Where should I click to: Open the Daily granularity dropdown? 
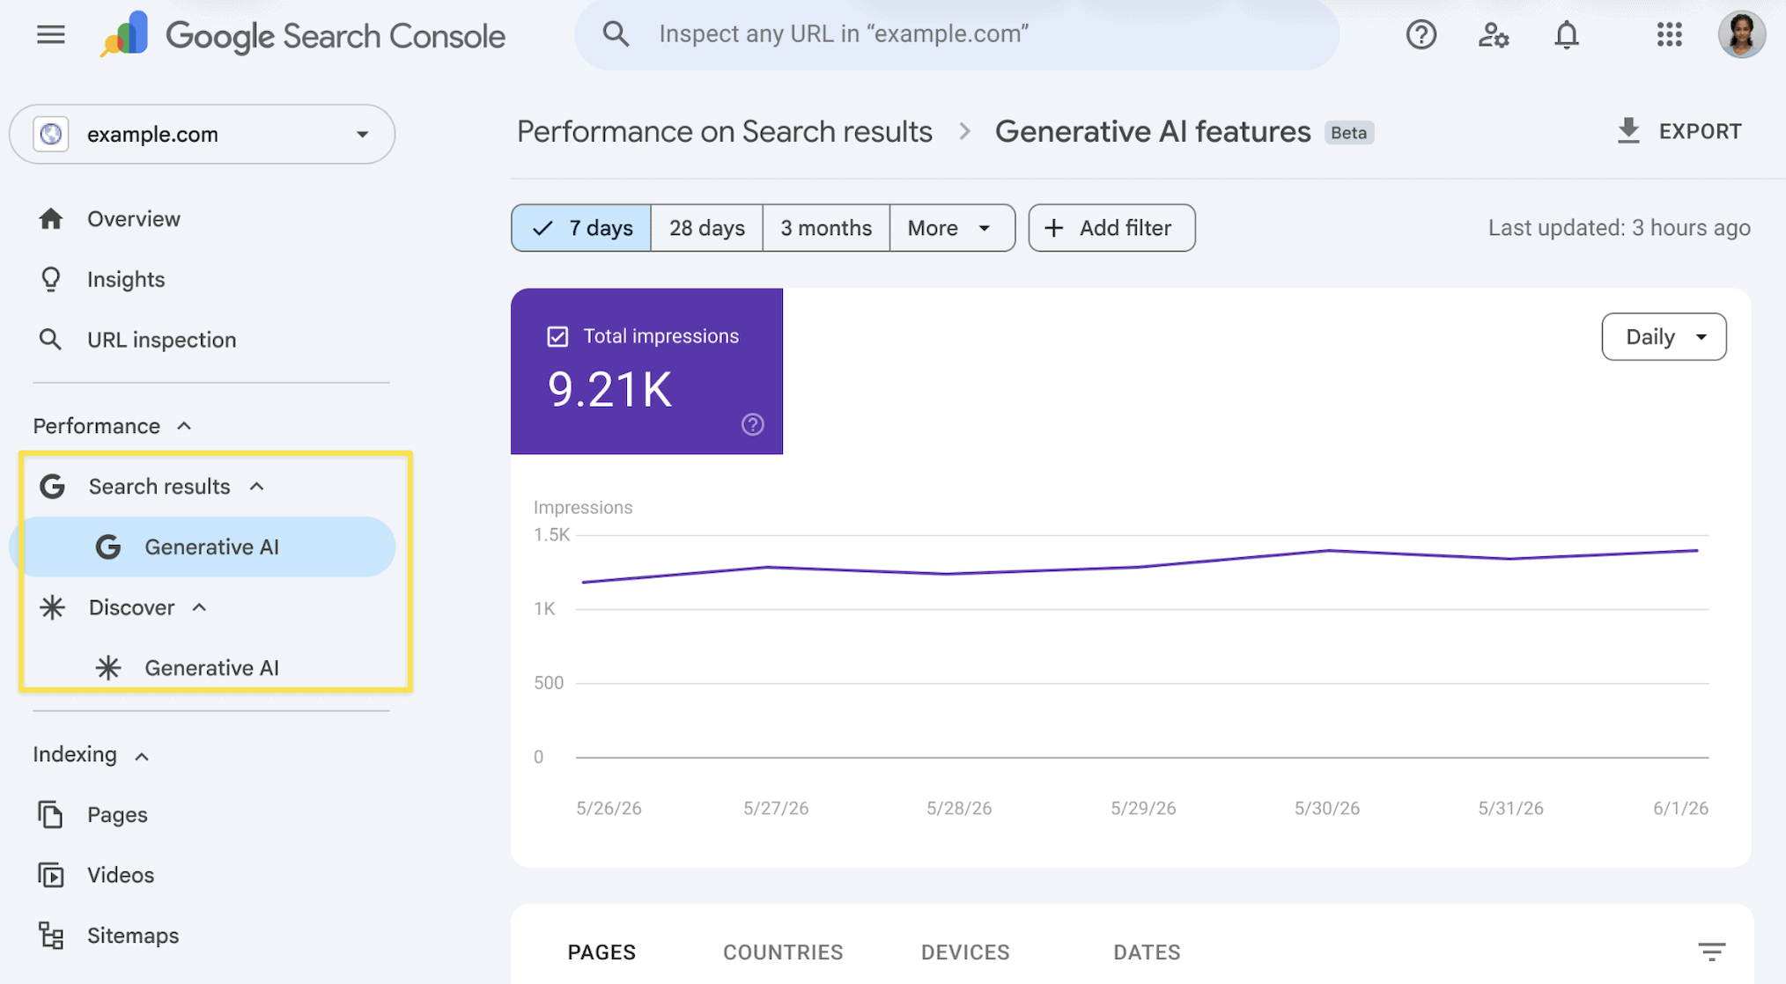coord(1664,337)
